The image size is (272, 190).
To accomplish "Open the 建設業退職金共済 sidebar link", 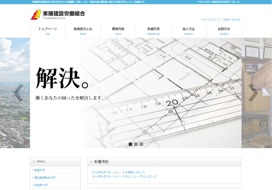I will tap(45, 177).
